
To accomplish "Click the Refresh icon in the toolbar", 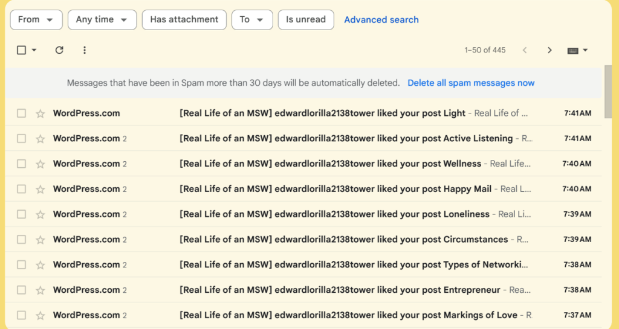I will tap(59, 50).
